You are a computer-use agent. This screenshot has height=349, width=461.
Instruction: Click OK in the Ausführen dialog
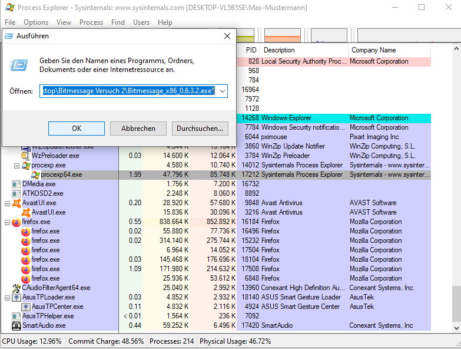[77, 129]
